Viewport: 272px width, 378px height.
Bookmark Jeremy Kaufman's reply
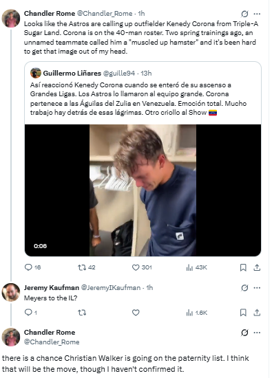pyautogui.click(x=243, y=313)
